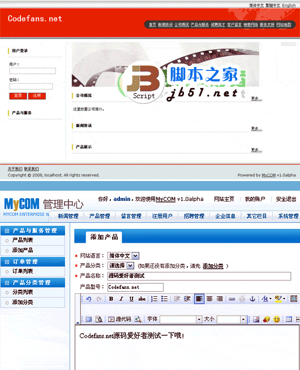This screenshot has height=370, width=300.
Task: Open 招聘管理 admin tab
Action: pos(194,216)
